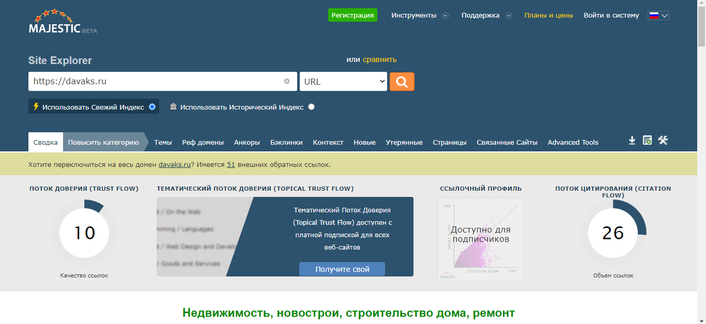Viewport: 706px width, 324px height.
Task: Click the lightning Fresh Index icon
Action: pyautogui.click(x=36, y=106)
